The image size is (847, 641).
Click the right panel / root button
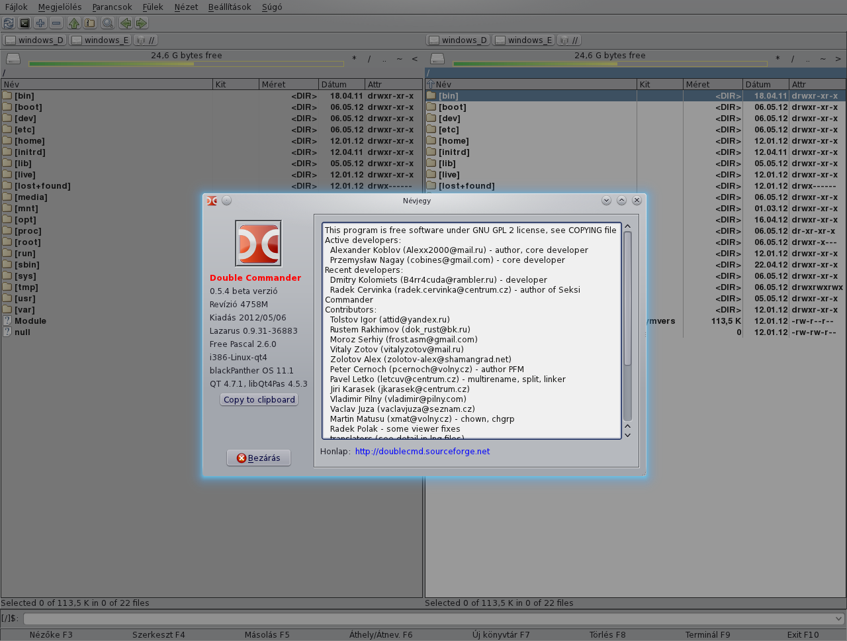(793, 59)
